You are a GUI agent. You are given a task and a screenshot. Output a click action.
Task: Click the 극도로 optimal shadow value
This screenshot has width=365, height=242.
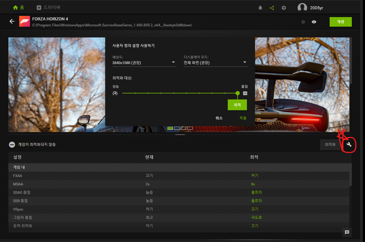[257, 217]
